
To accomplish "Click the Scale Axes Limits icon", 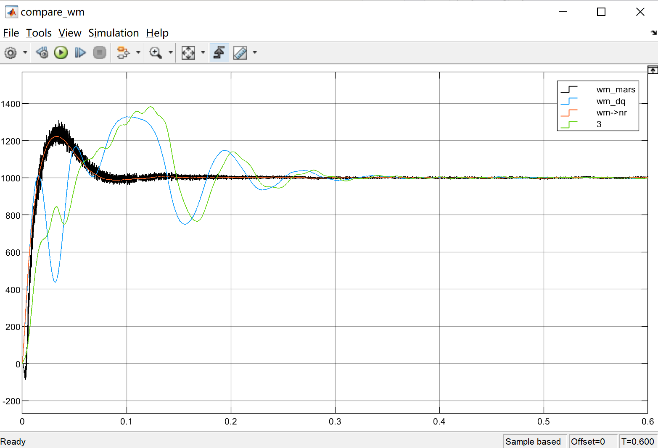I will (x=188, y=53).
